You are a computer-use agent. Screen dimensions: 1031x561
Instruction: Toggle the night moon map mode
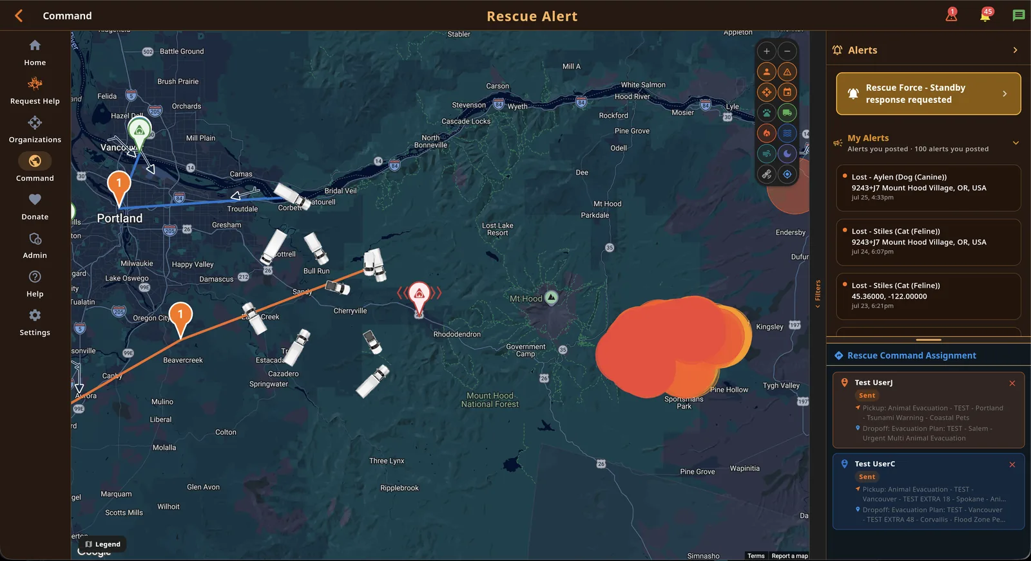coord(787,154)
